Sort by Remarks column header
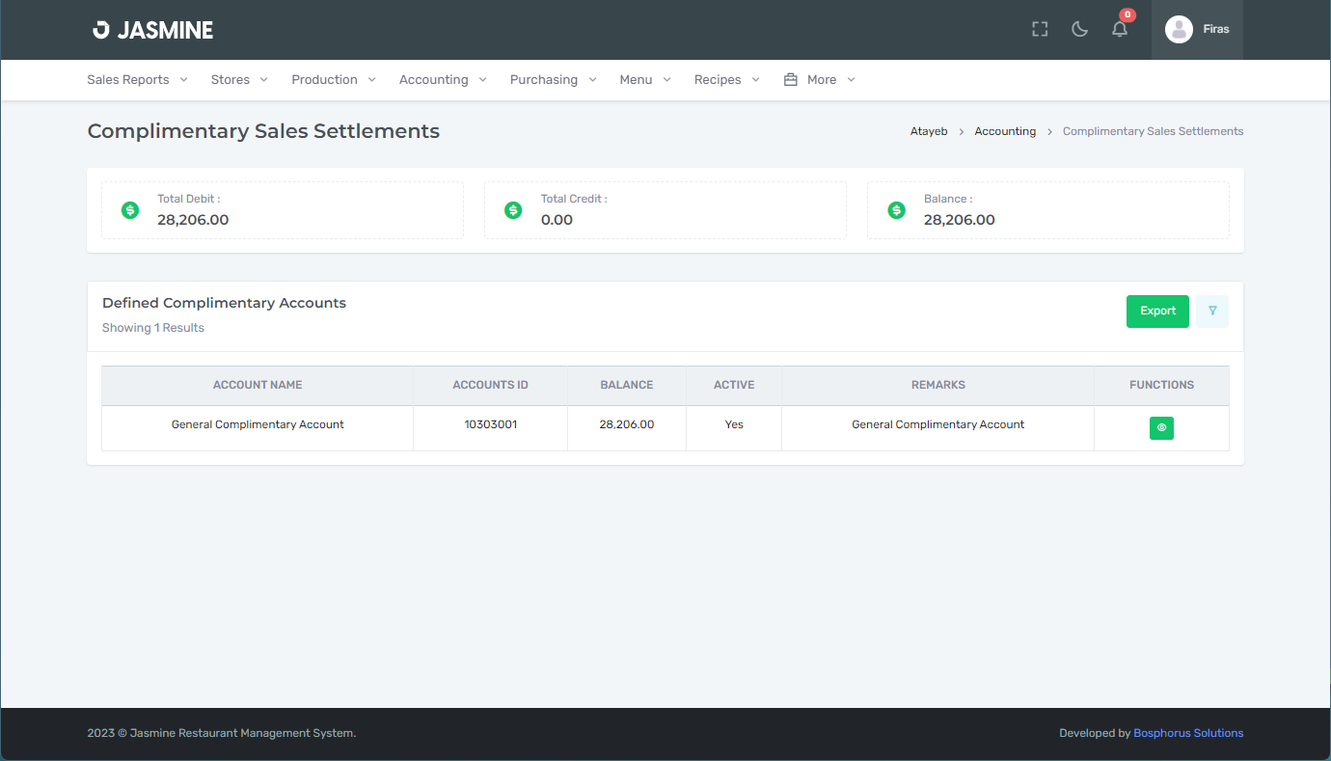Viewport: 1331px width, 761px height. tap(938, 385)
